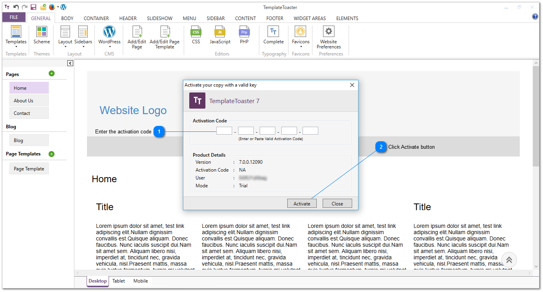Click the Website Logo text

click(133, 111)
